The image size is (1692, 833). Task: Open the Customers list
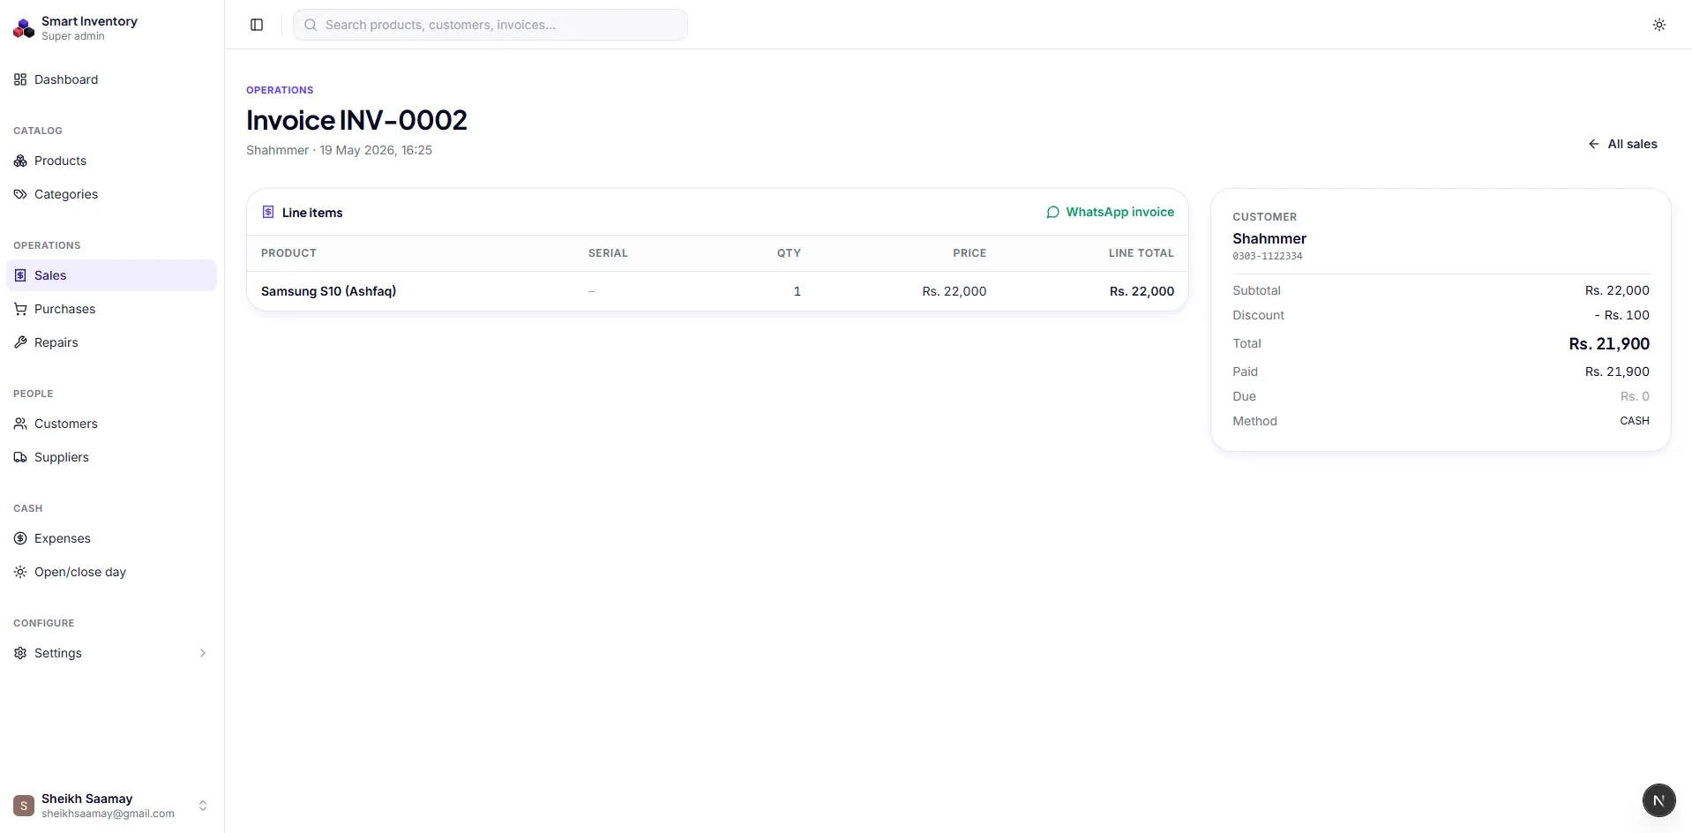coord(111,424)
